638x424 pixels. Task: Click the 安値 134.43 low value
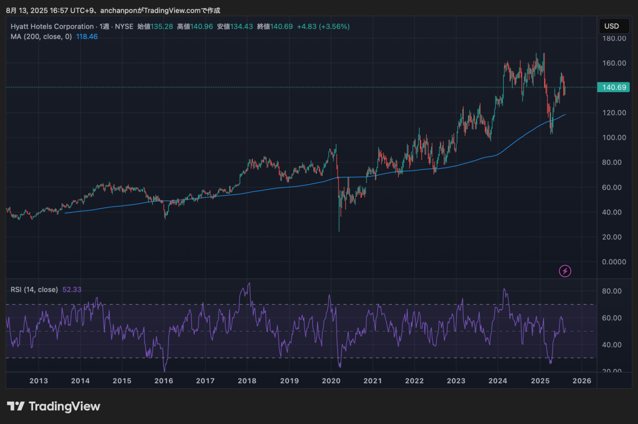click(x=235, y=26)
